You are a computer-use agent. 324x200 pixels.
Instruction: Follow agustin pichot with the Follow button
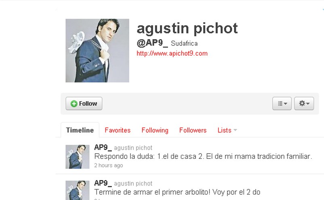[84, 103]
